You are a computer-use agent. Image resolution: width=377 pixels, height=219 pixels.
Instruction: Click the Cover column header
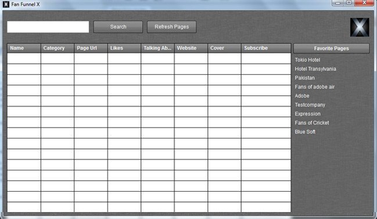224,48
